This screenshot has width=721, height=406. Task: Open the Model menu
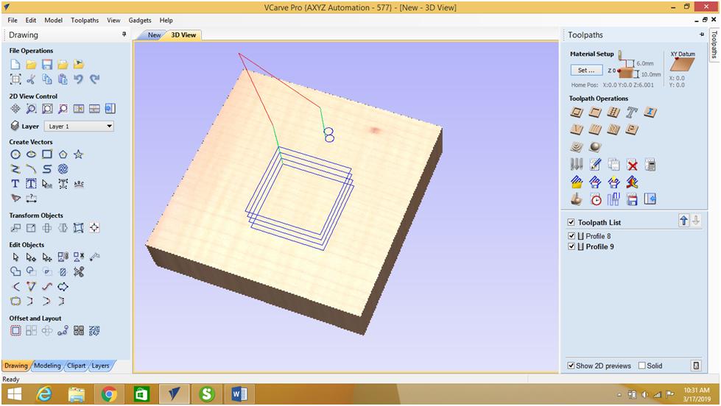(x=53, y=20)
